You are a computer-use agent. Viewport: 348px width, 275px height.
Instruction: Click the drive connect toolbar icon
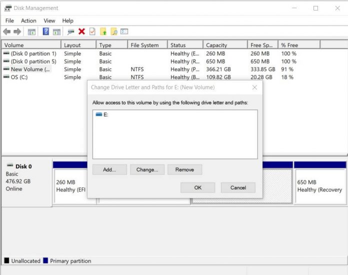coord(70,31)
